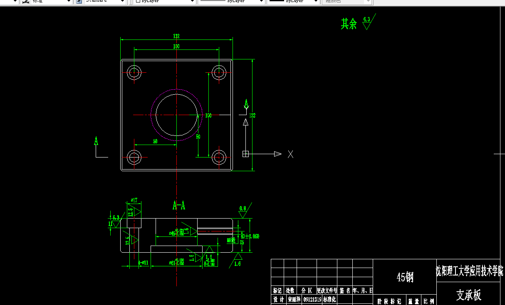Select the 0.8 surface roughness symbol
This screenshot has width=505, height=305.
[x=244, y=211]
